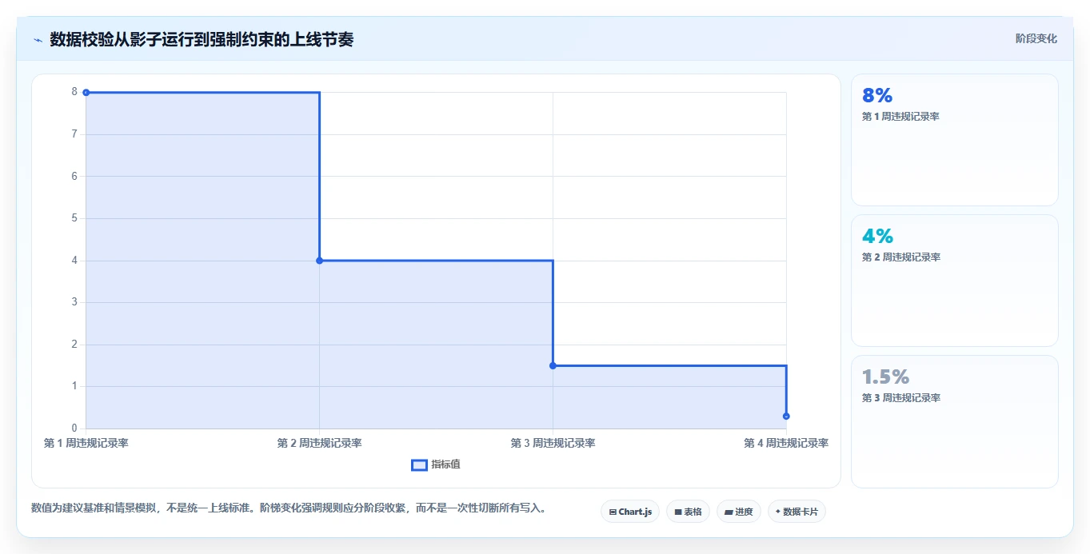
Task: Toggle the 指标值 legend item
Action: (436, 464)
